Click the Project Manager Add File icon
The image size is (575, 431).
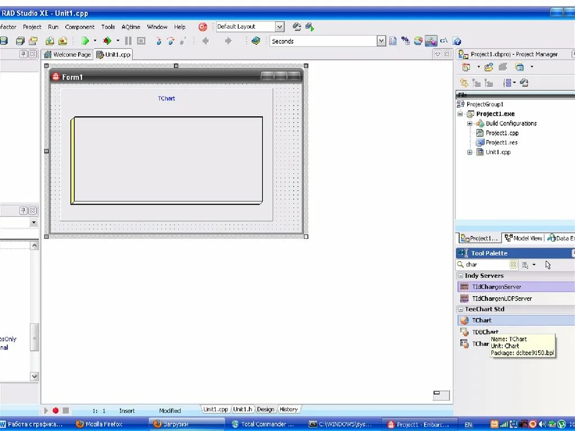pos(489,67)
